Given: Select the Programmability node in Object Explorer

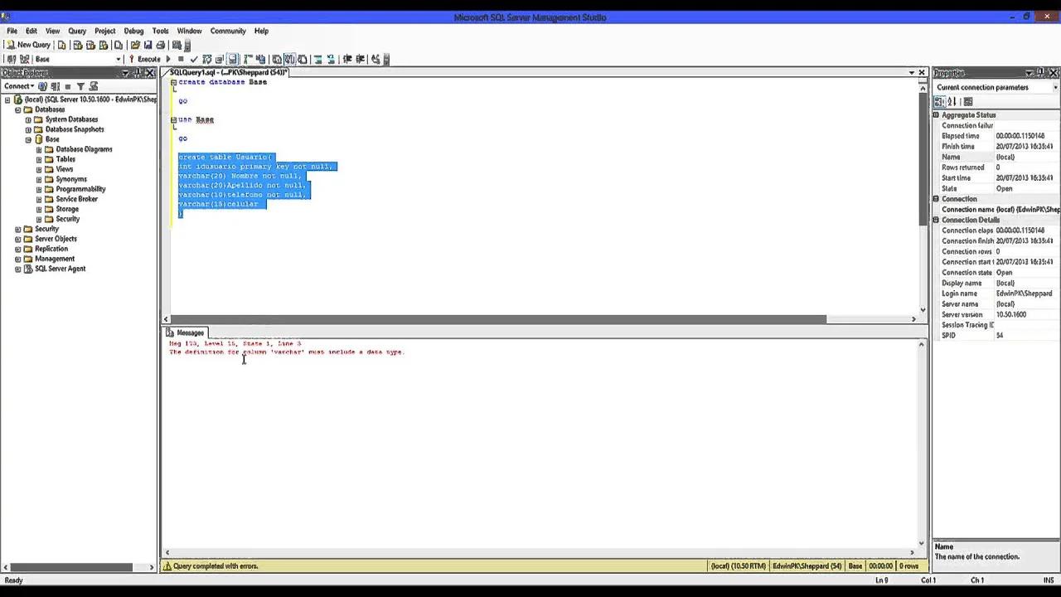Looking at the screenshot, I should pyautogui.click(x=80, y=188).
